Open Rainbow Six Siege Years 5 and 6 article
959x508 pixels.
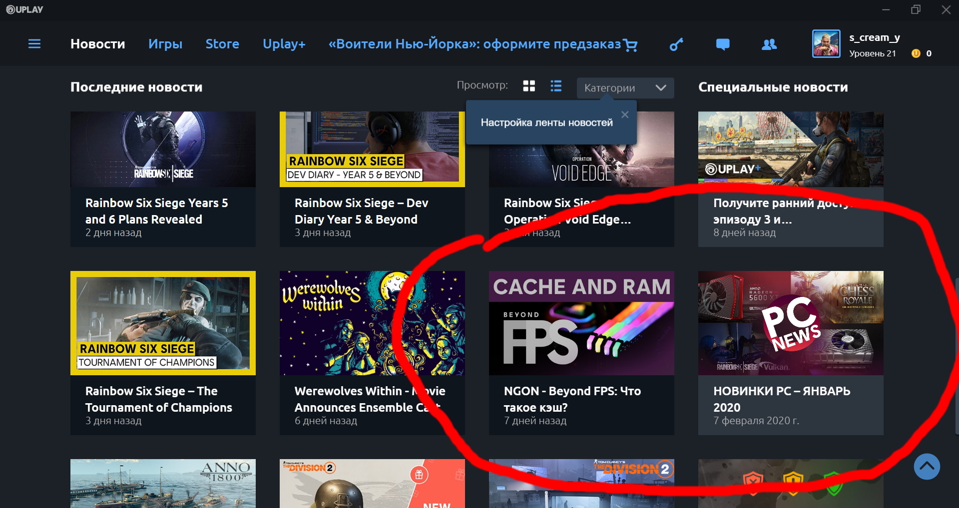point(156,211)
